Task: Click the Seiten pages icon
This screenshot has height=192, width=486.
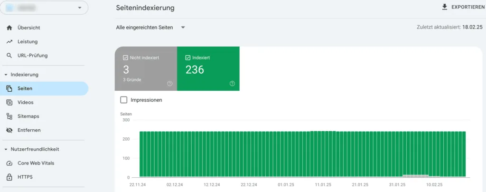Action: point(9,88)
